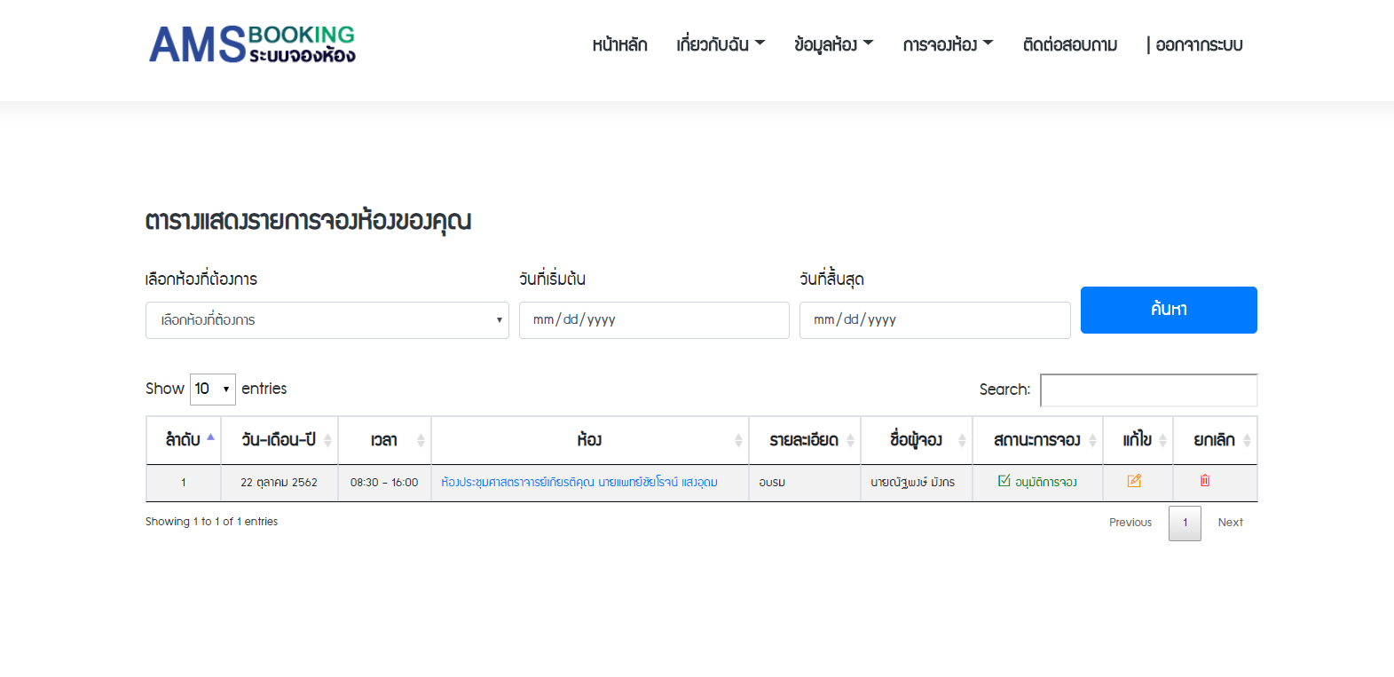Viewport: 1394px width, 677px height.
Task: Click the อนุมัติการจอง status text
Action: (1046, 483)
